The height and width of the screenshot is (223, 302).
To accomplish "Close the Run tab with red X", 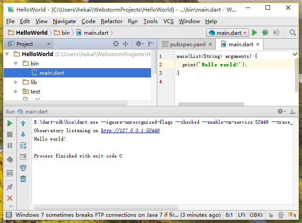I will click(10, 198).
